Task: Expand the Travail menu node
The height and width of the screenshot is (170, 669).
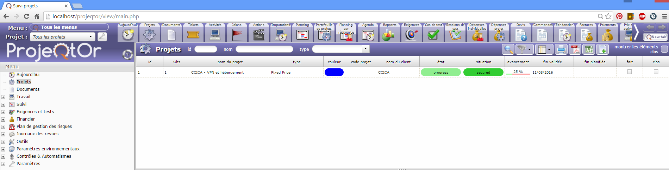Action: click(x=3, y=97)
